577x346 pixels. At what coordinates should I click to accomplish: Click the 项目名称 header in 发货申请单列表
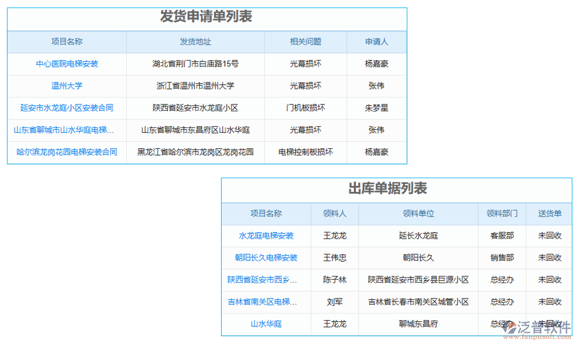pos(67,42)
